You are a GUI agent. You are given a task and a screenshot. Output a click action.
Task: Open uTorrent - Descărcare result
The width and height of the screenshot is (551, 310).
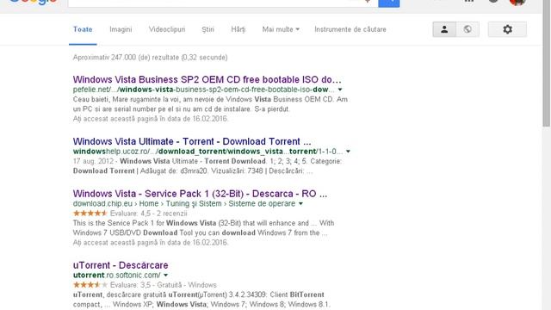click(121, 265)
